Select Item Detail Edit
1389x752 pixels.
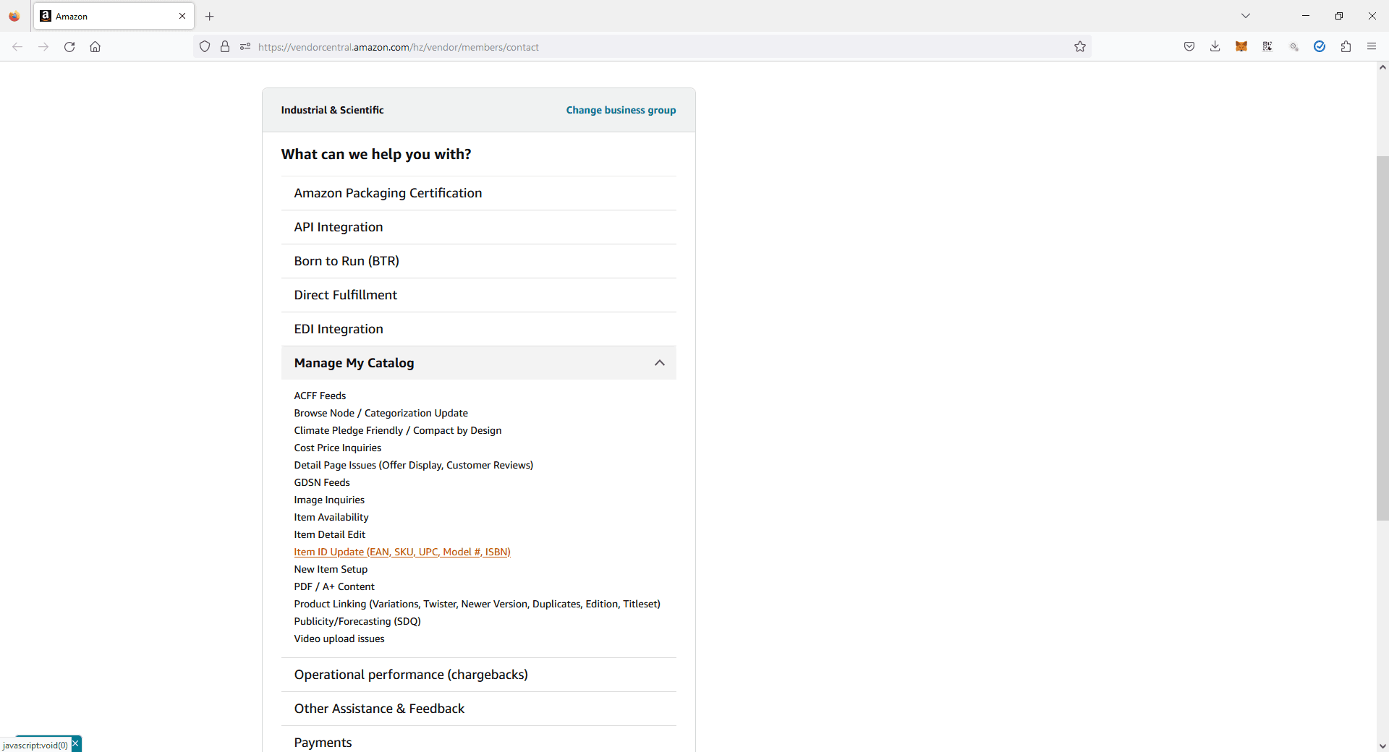point(330,534)
